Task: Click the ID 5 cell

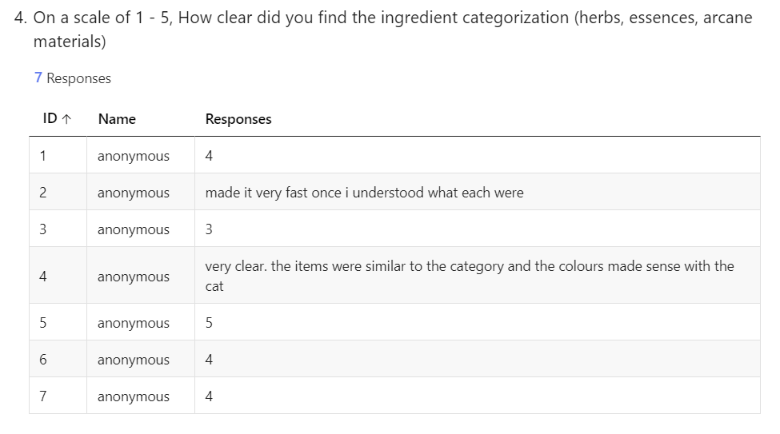Action: click(42, 323)
